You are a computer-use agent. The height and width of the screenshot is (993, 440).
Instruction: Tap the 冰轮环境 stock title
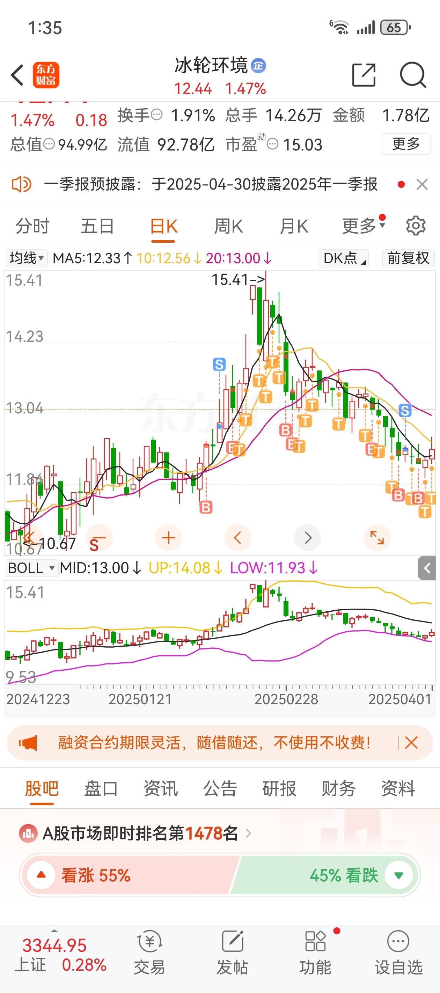(211, 65)
